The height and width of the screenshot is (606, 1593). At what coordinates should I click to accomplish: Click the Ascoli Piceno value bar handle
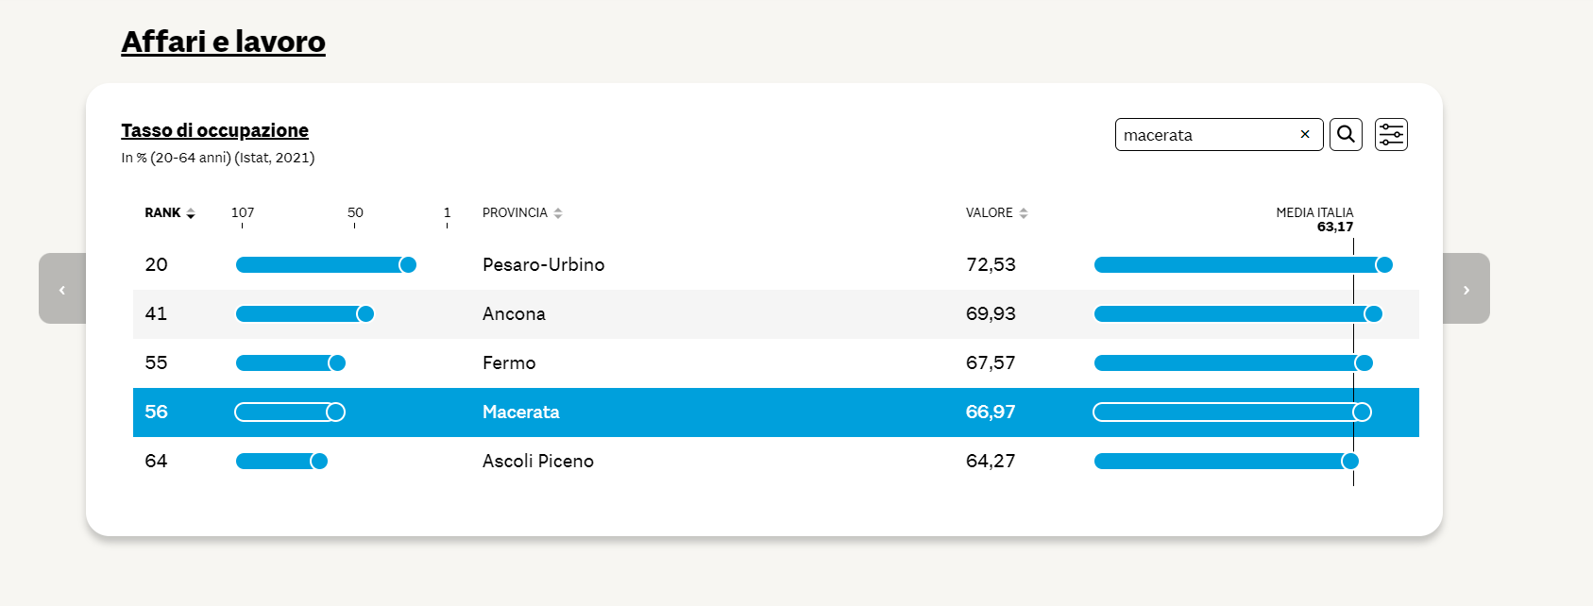point(1350,462)
